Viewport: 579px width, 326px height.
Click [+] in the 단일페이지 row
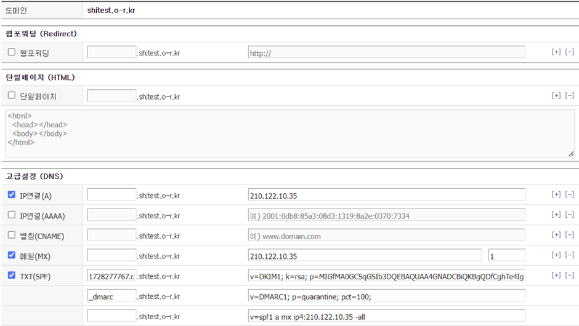coord(556,96)
